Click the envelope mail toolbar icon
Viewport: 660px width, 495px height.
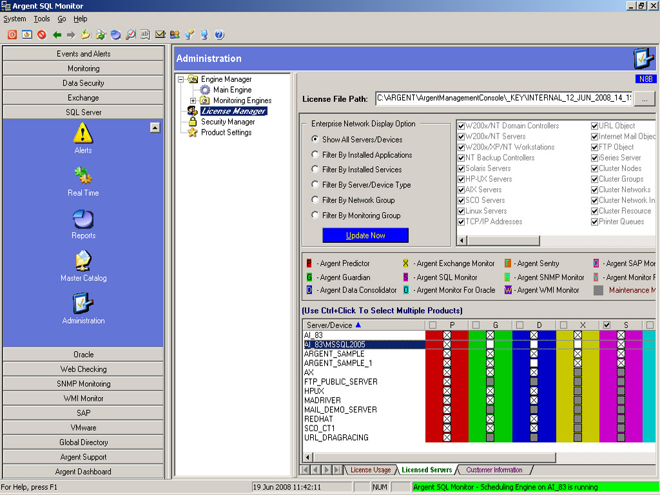[160, 35]
